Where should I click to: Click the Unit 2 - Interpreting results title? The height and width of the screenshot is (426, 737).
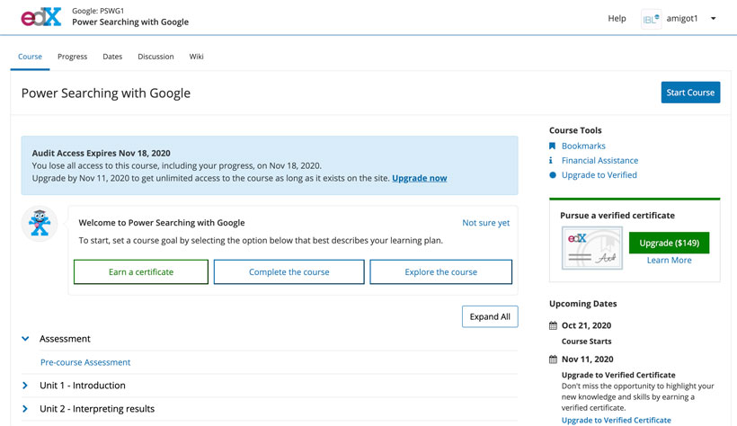pos(97,409)
